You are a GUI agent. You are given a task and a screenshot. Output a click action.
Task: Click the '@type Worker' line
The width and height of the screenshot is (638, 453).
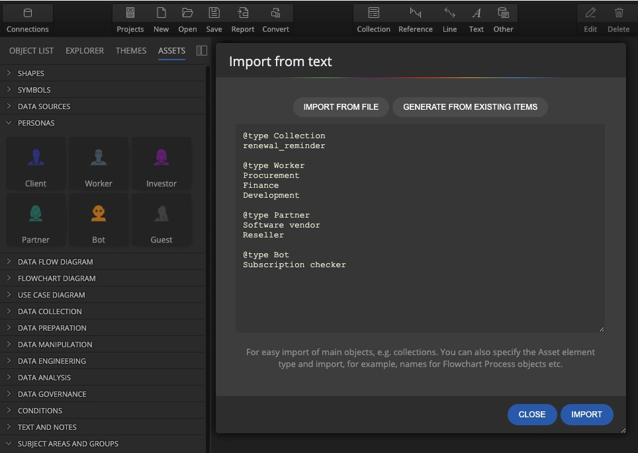pyautogui.click(x=273, y=165)
